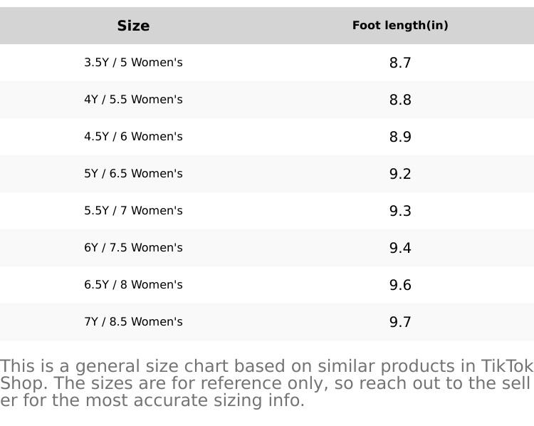534x426 pixels.
Task: Select the 5.5Y / 7 Women's size
Action: click(133, 211)
